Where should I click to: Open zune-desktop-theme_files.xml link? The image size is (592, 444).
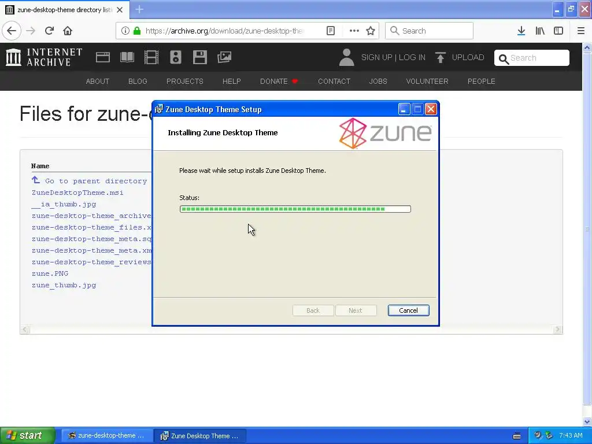click(x=91, y=227)
